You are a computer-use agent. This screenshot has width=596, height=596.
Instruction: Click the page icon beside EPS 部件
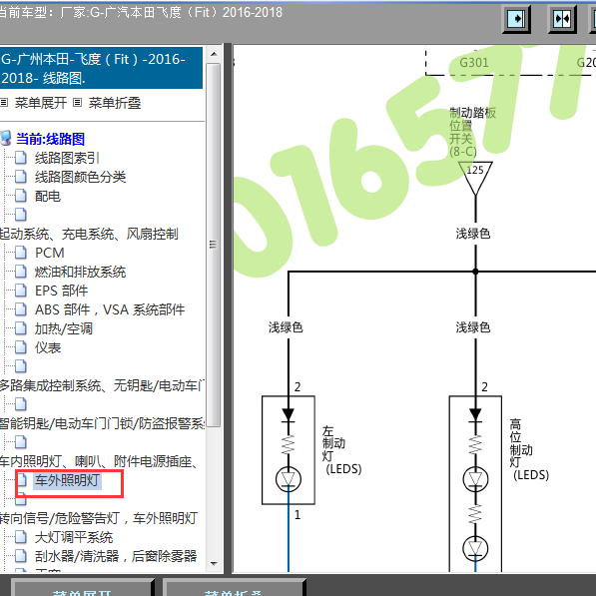coord(21,291)
